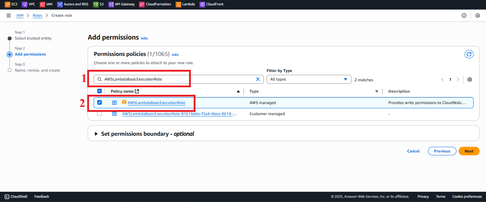Open AWSLambdaBasicExecutionRole policy link
486x202 pixels.
[x=156, y=103]
